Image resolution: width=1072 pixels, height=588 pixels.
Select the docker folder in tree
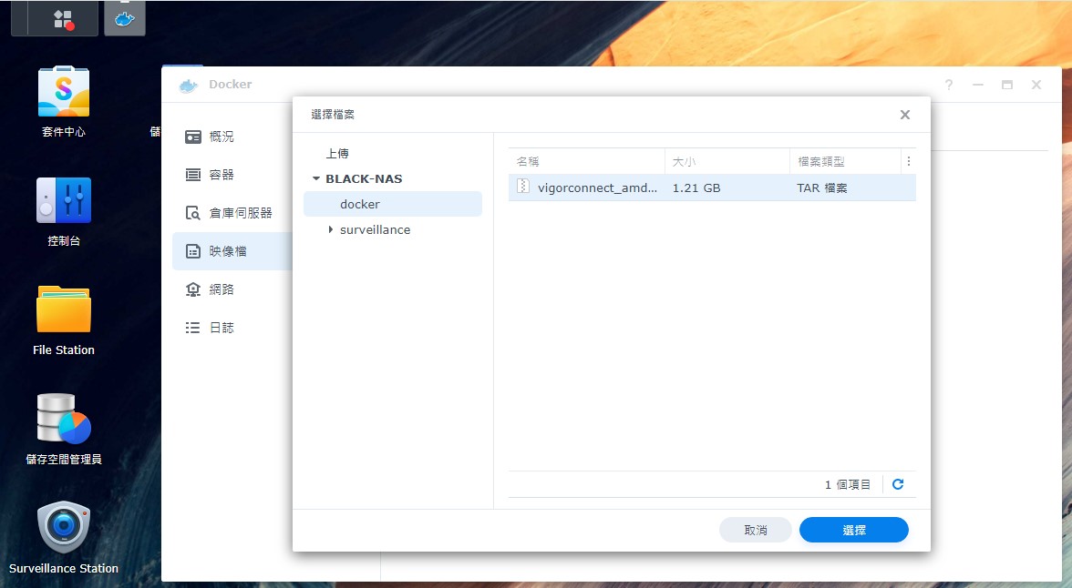pyautogui.click(x=360, y=204)
